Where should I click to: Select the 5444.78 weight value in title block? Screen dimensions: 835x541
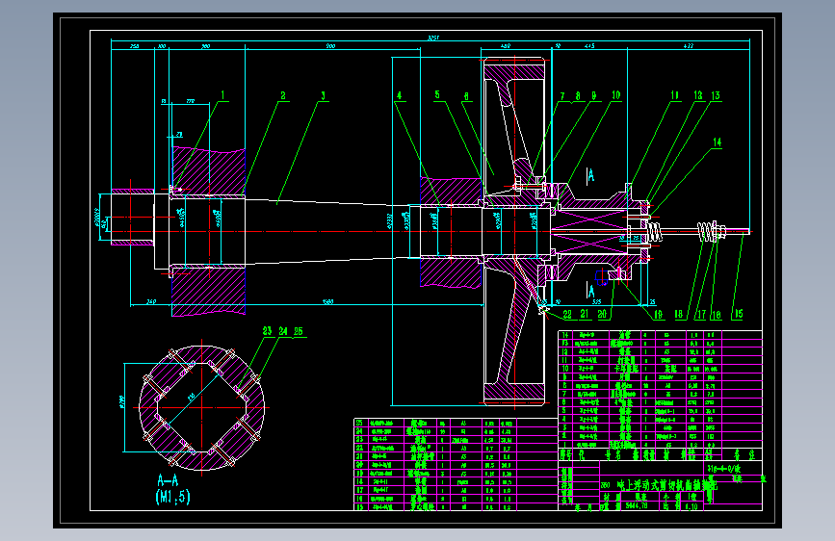[x=637, y=505]
